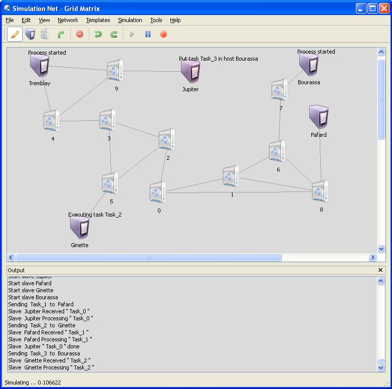Click the canvas vertical scrollbar thumb
This screenshot has height=389, width=392.
coord(381,99)
